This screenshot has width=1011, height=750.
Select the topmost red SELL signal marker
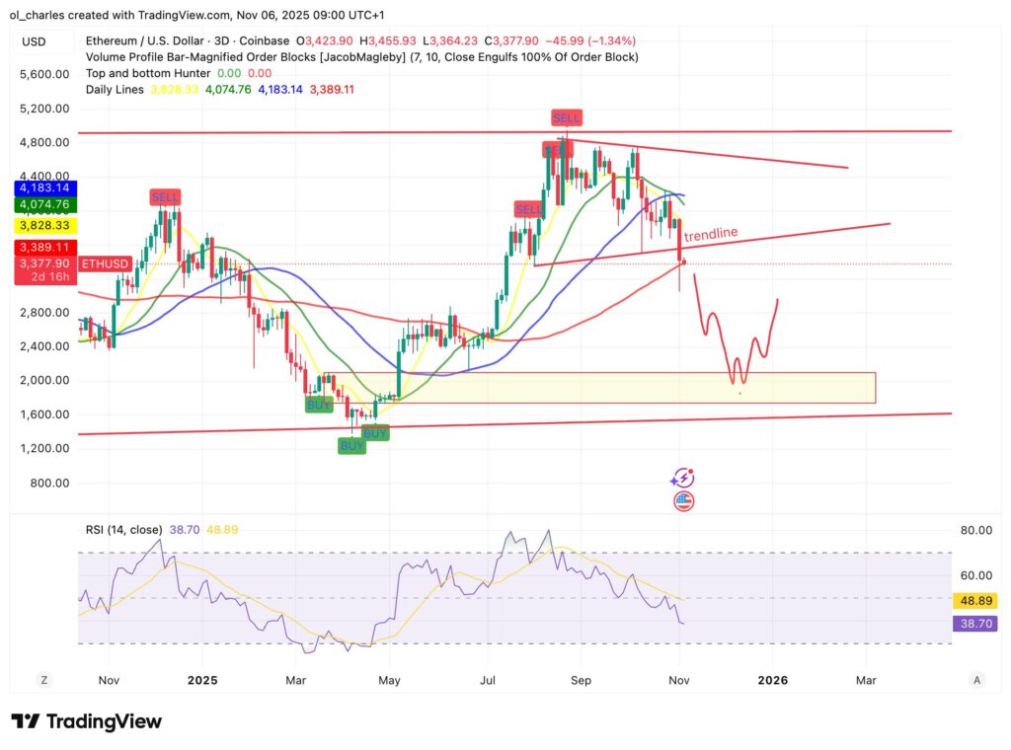click(567, 116)
